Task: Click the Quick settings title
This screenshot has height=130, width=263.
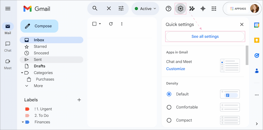Action: [180, 25]
